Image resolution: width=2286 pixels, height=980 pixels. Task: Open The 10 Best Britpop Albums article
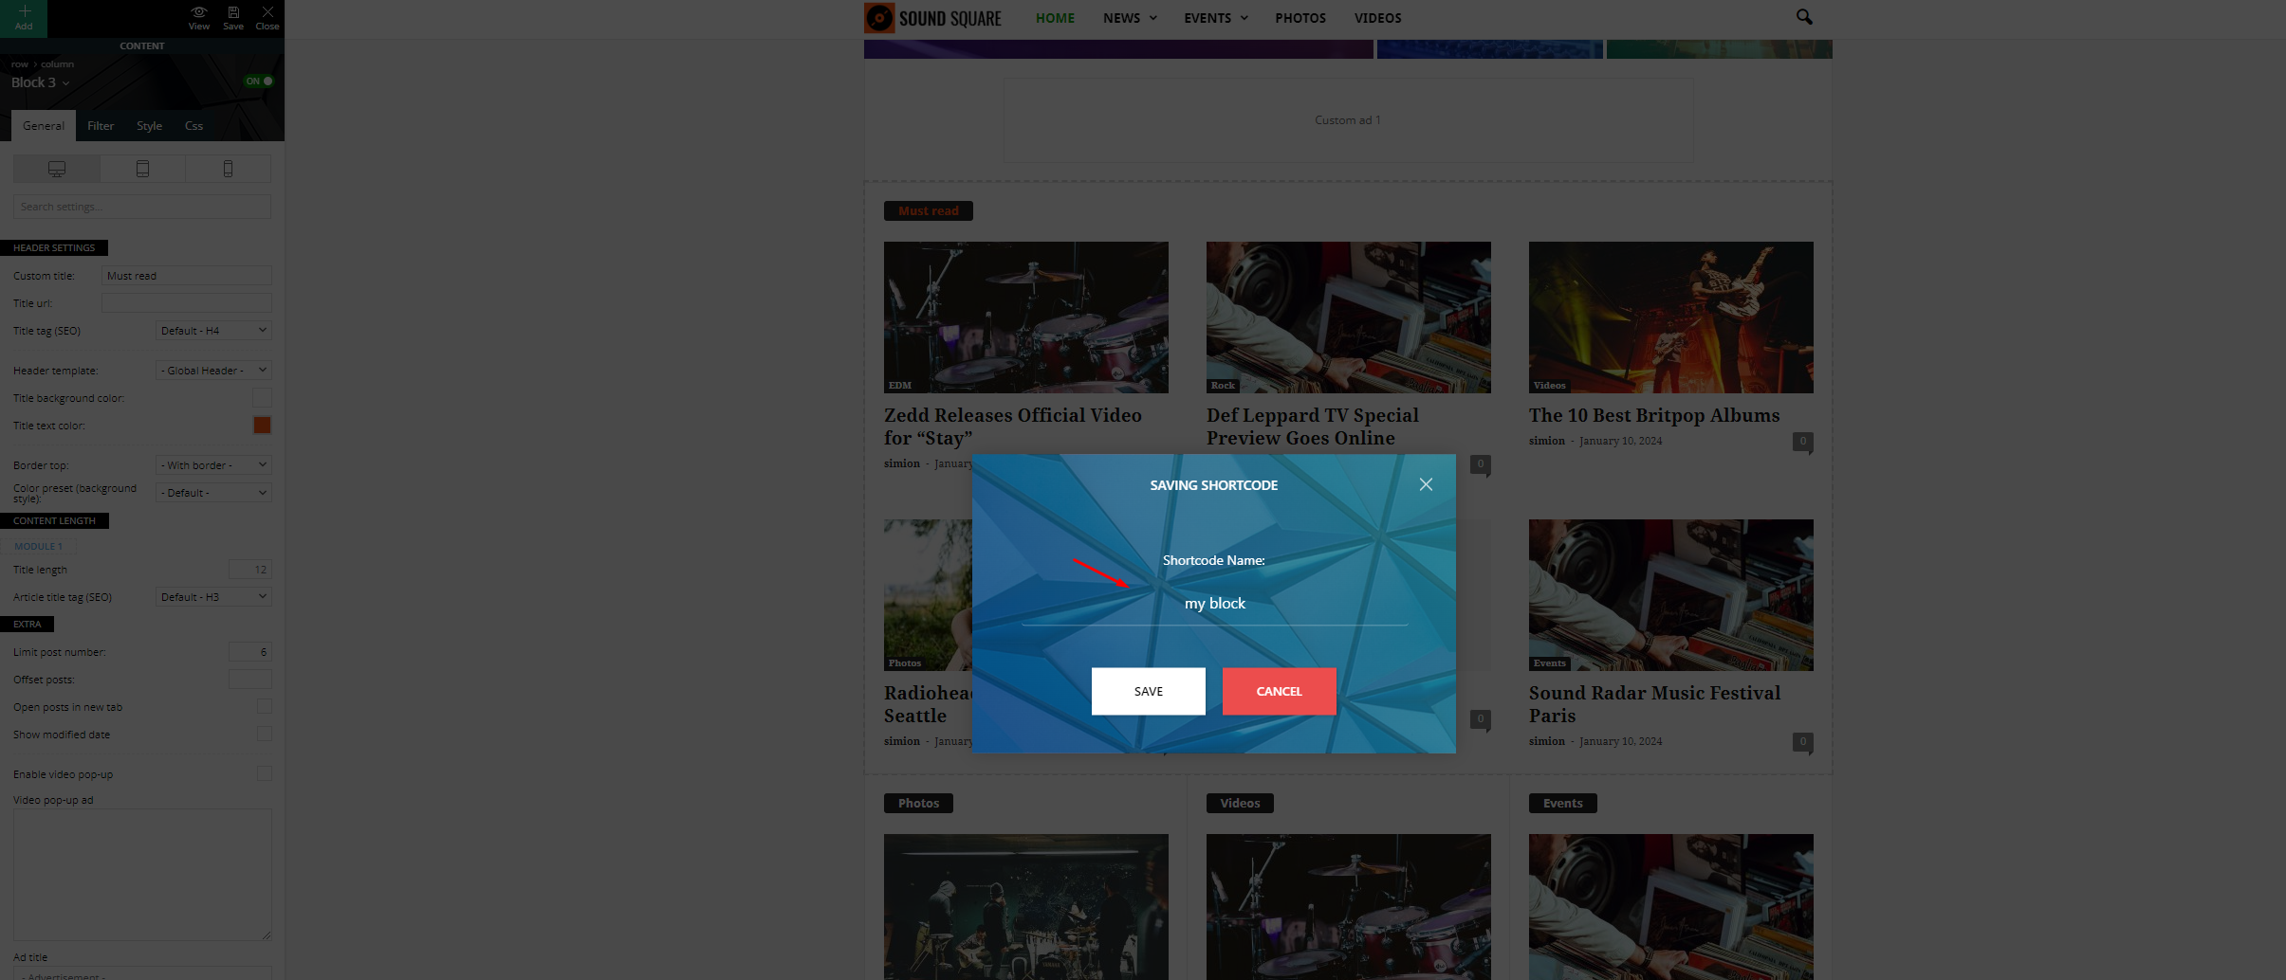coord(1654,415)
